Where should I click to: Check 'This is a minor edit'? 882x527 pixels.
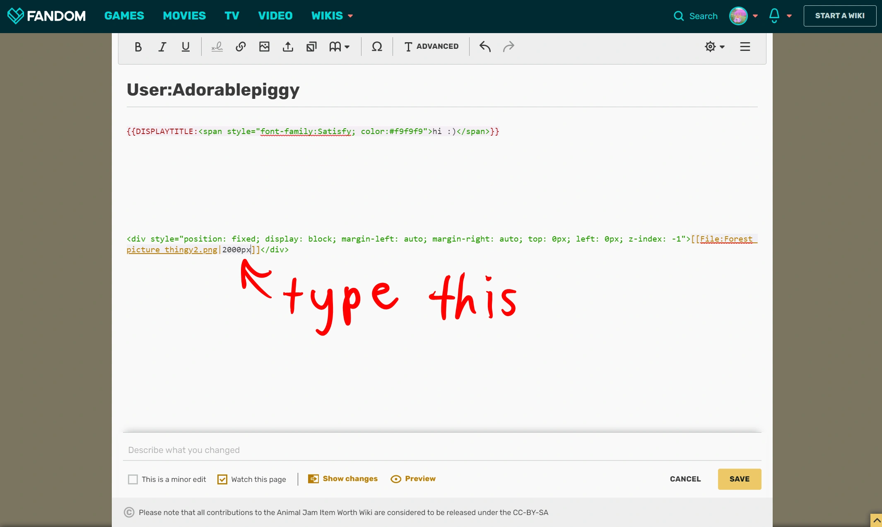pyautogui.click(x=133, y=479)
